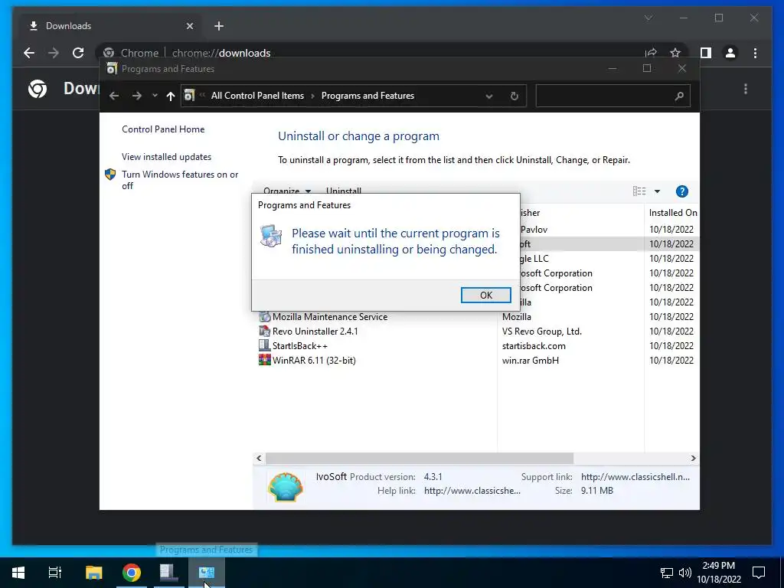Click Chrome back button
Viewport: 784px width, 588px height.
(x=29, y=53)
